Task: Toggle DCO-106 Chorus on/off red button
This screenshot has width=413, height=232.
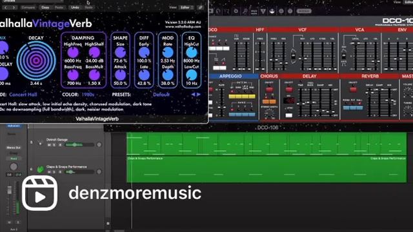Action: (269, 90)
